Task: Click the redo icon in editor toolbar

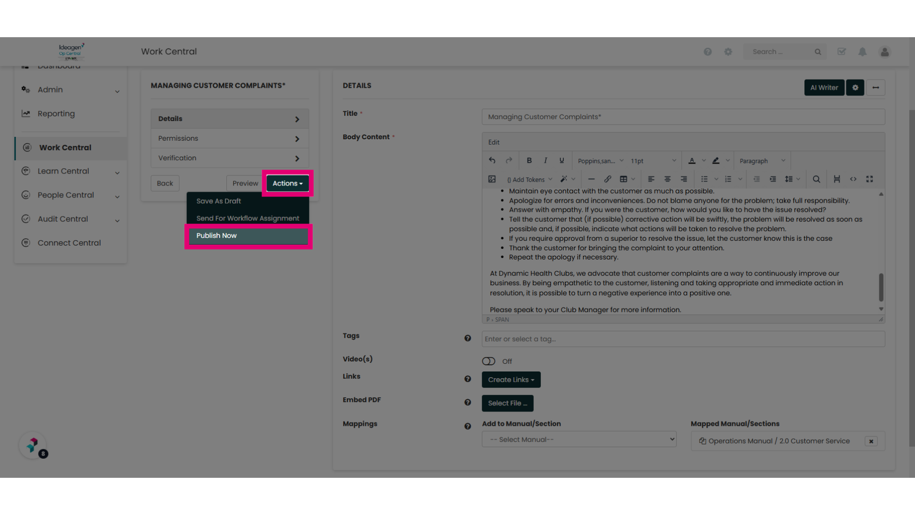Action: 509,161
